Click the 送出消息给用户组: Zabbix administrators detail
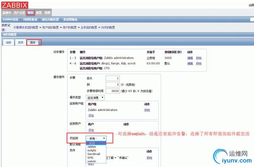The height and width of the screenshot is (167, 254). [x=107, y=58]
